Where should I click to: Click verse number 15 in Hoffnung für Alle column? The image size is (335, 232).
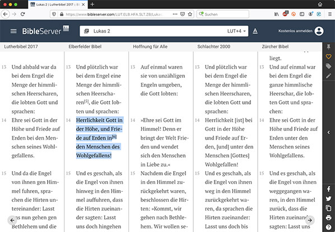(x=133, y=173)
